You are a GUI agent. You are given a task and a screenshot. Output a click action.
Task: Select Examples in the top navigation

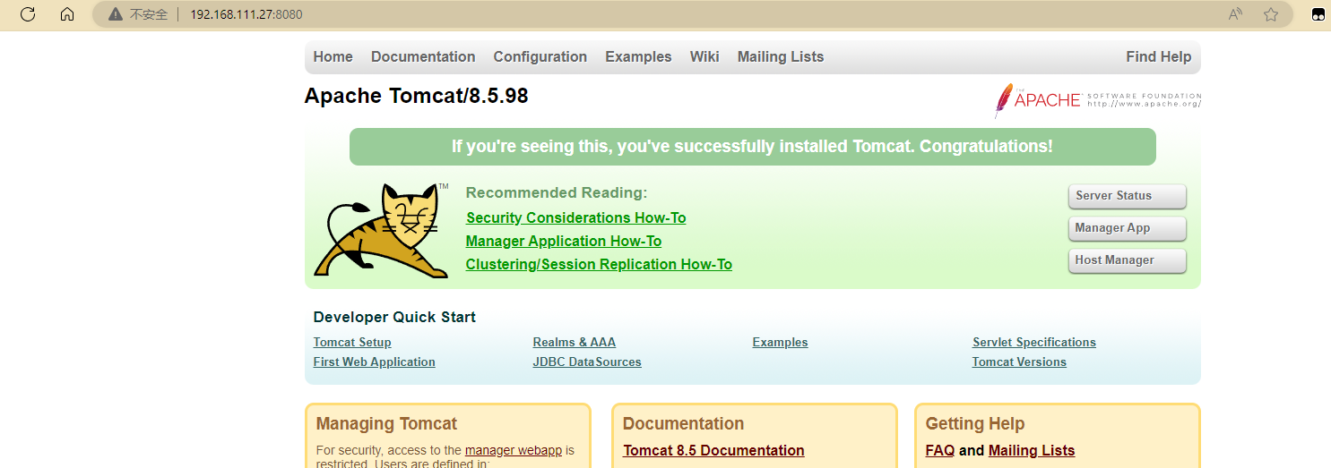tap(638, 56)
